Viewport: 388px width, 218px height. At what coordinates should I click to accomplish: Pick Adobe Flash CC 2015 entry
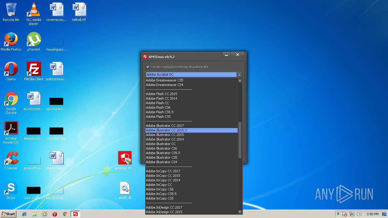192,94
